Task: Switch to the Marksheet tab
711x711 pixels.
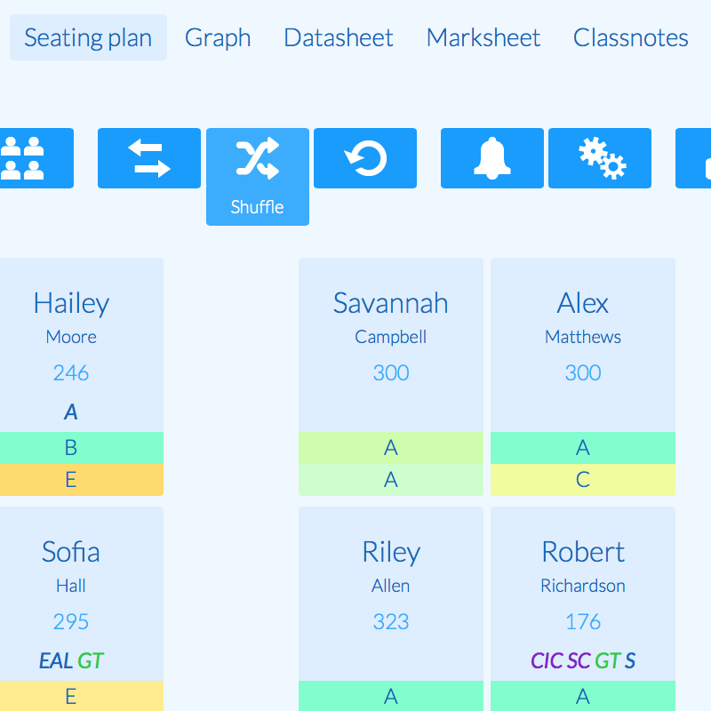Action: [483, 37]
